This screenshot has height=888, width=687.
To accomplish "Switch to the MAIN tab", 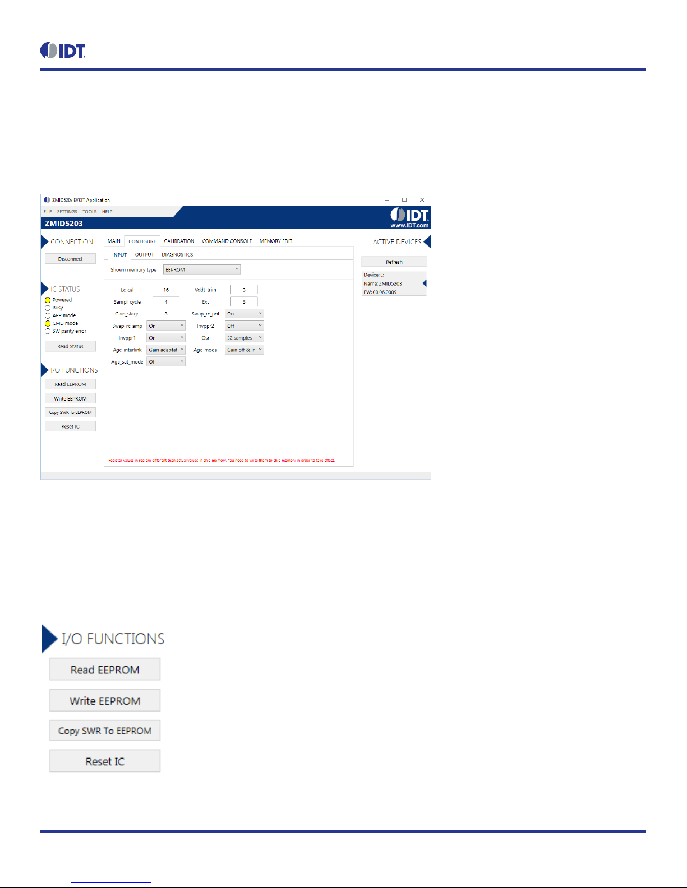I will [x=114, y=241].
